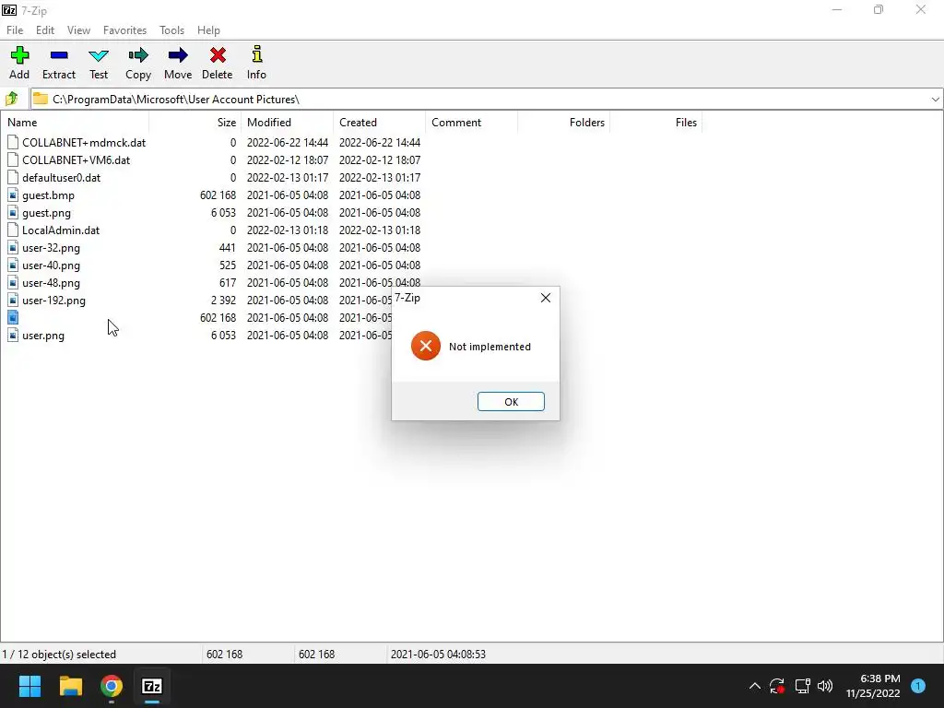Open File Explorer from the taskbar
Viewport: 944px width, 708px height.
(x=70, y=686)
